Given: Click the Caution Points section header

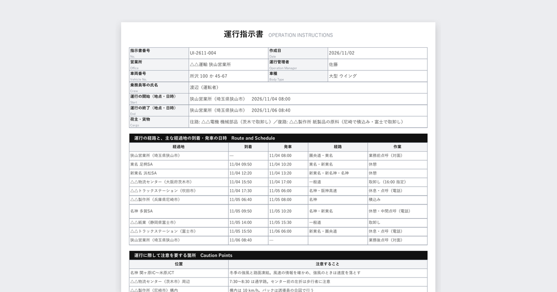Looking at the screenshot, I should click(278, 255).
